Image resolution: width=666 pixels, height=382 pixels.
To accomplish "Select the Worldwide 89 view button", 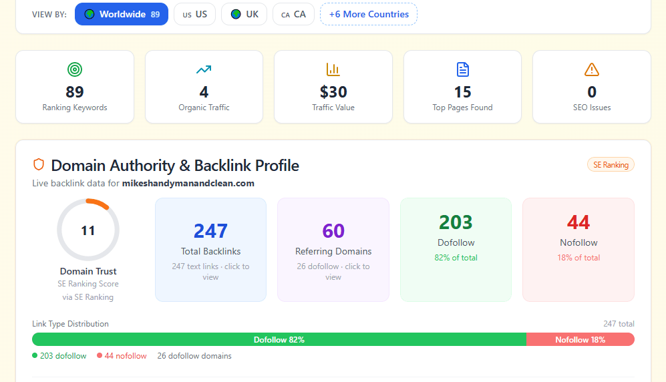I will (122, 14).
